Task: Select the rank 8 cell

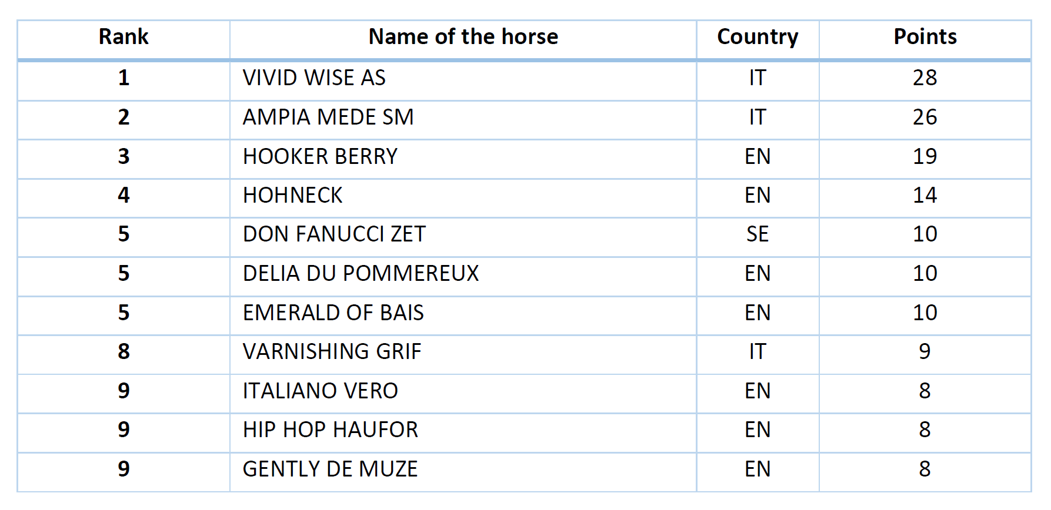Action: [124, 352]
